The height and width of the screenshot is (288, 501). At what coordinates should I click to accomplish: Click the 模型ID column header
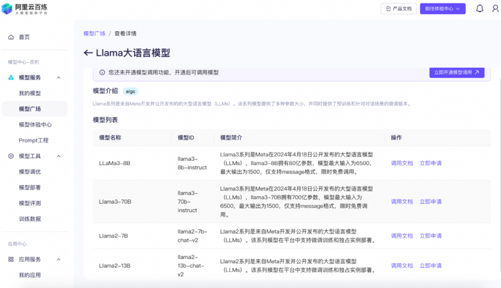pyautogui.click(x=185, y=137)
